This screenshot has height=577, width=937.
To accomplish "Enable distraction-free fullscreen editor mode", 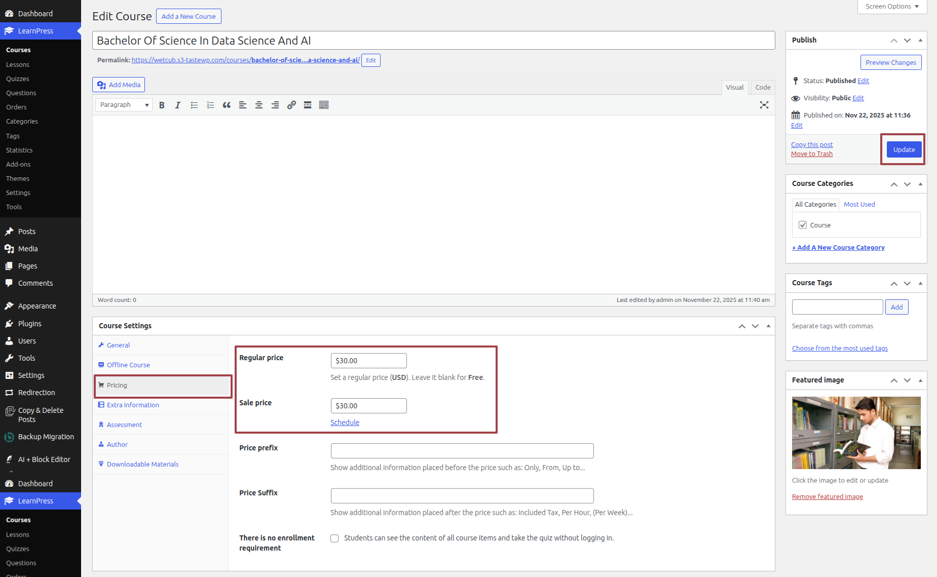I will pos(764,105).
